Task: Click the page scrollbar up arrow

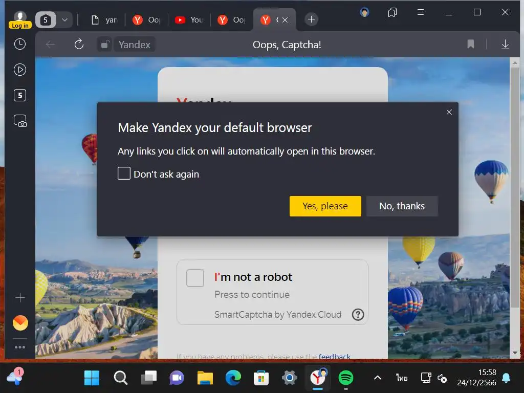Action: coord(515,63)
